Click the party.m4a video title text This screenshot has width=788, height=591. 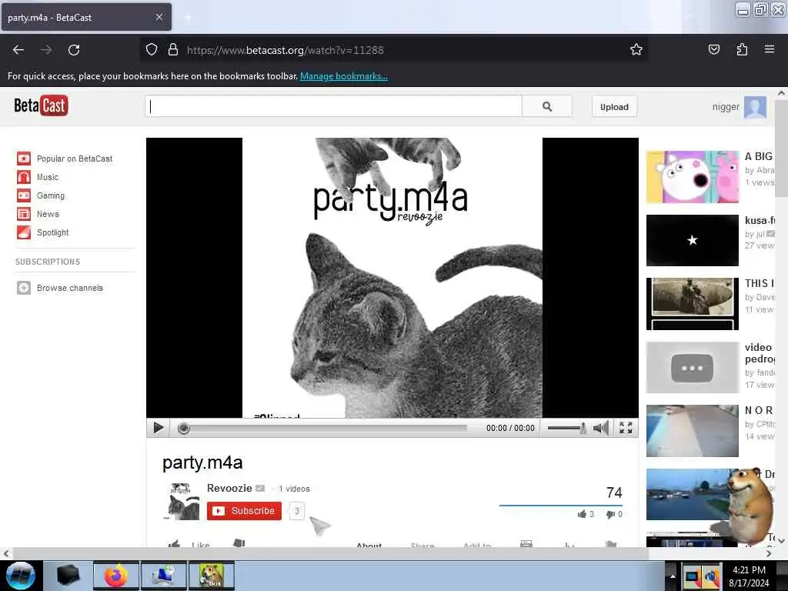click(x=202, y=462)
